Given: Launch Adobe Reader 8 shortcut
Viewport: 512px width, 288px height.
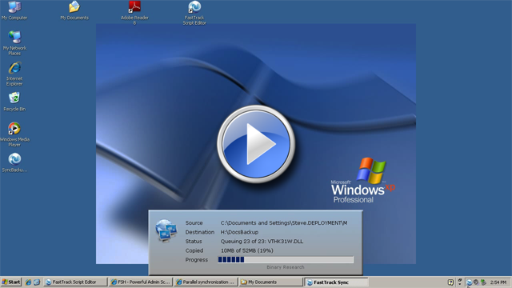Looking at the screenshot, I should coord(134,13).
